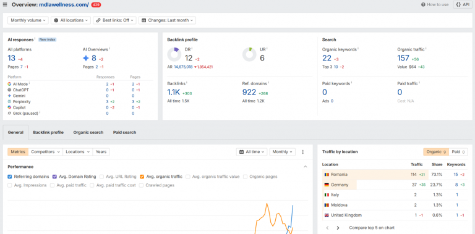
Task: Go to next page of locations
Action: point(338,228)
